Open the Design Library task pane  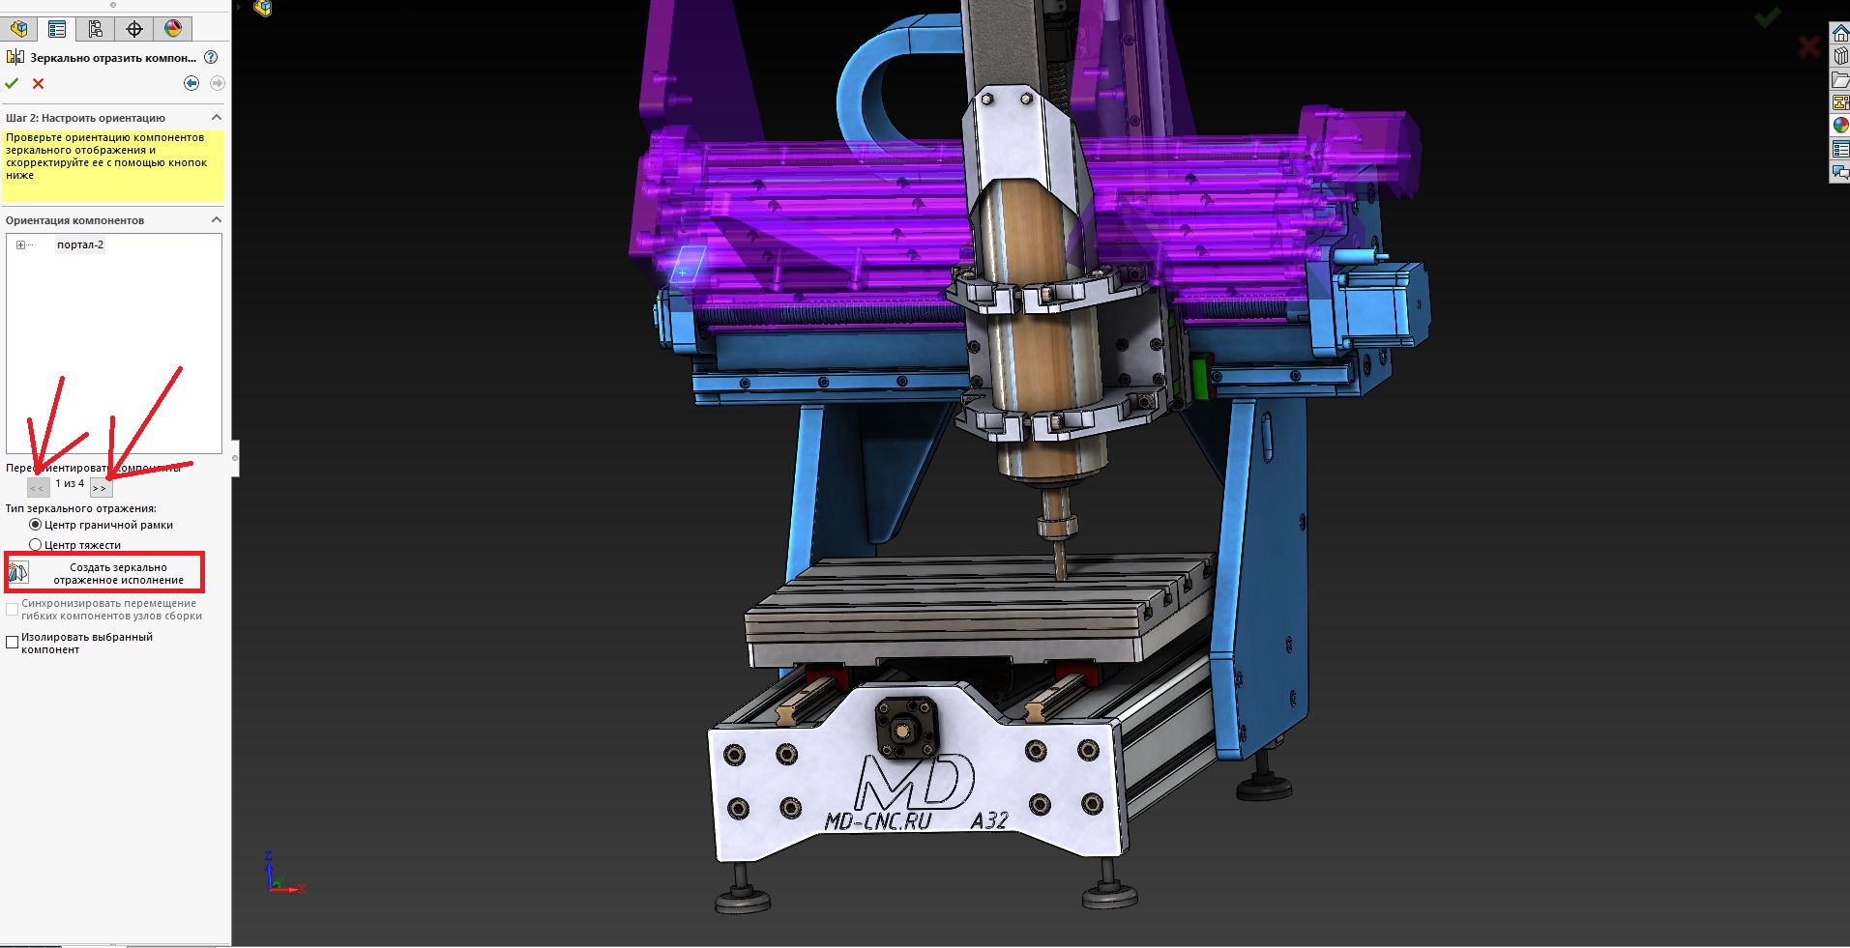click(1840, 56)
